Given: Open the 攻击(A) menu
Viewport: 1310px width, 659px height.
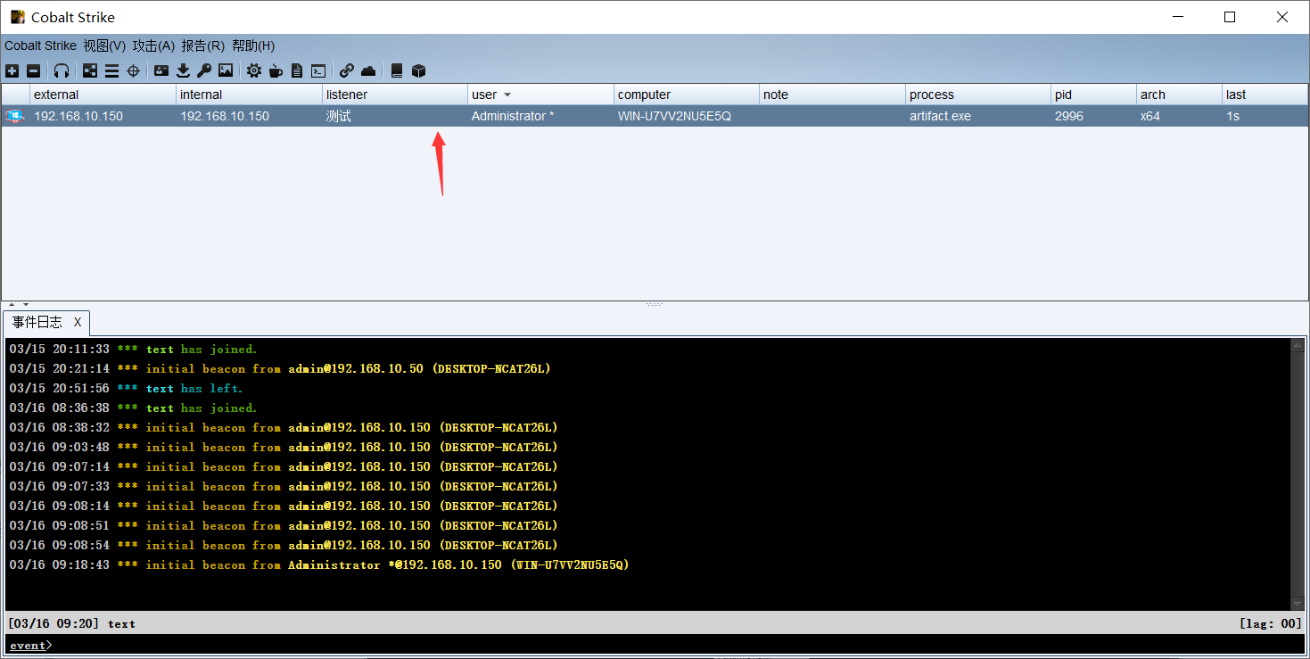Looking at the screenshot, I should [x=153, y=45].
